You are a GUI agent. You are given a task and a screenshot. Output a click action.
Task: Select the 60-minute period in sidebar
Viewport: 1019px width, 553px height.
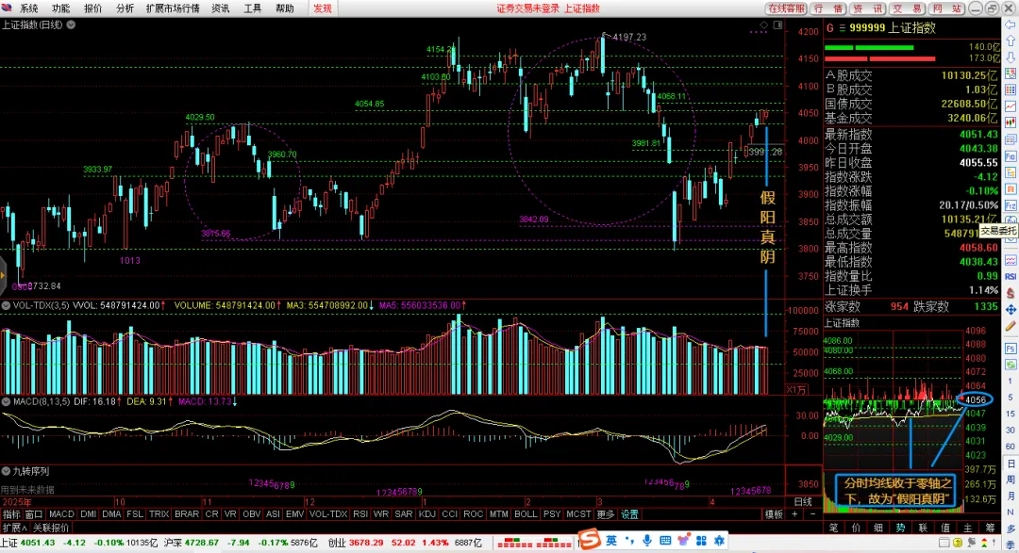(x=1011, y=447)
